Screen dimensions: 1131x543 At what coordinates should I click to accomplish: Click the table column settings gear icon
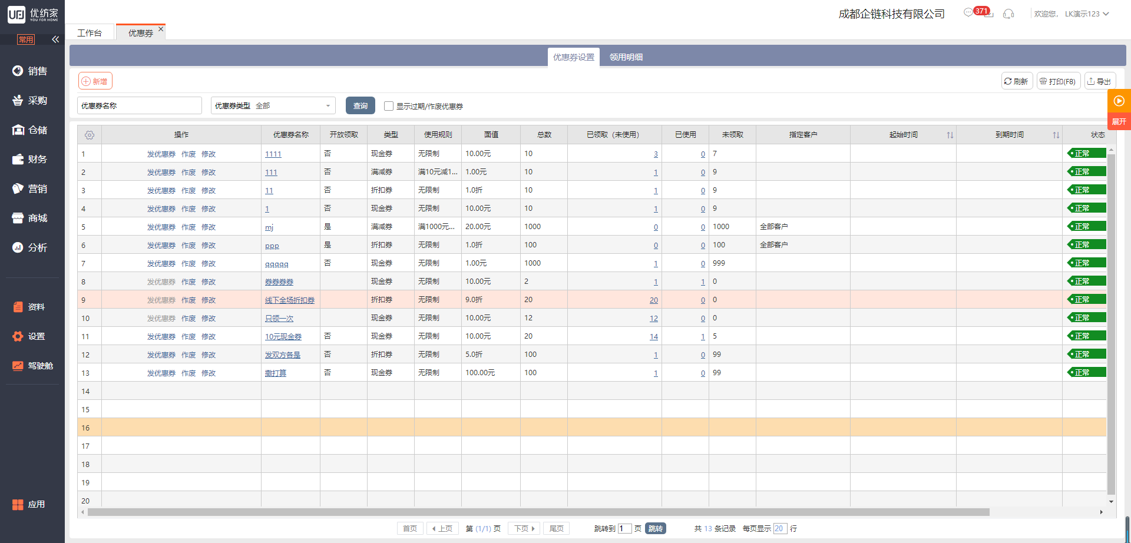[90, 135]
